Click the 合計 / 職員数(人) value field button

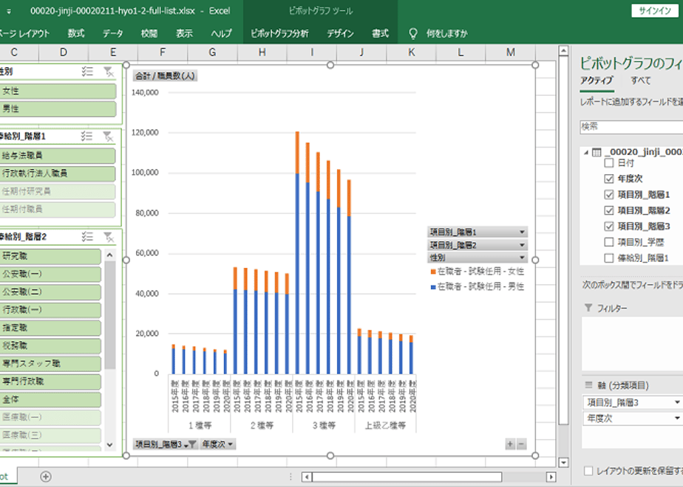165,76
